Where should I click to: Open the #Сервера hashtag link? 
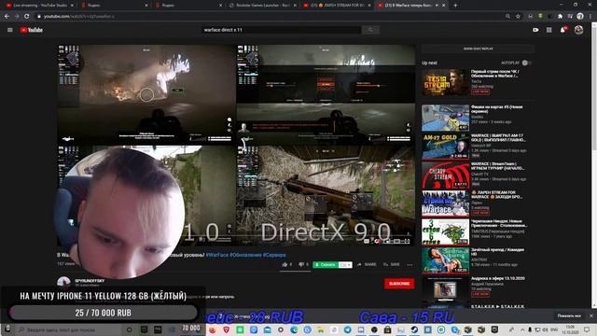tap(274, 255)
